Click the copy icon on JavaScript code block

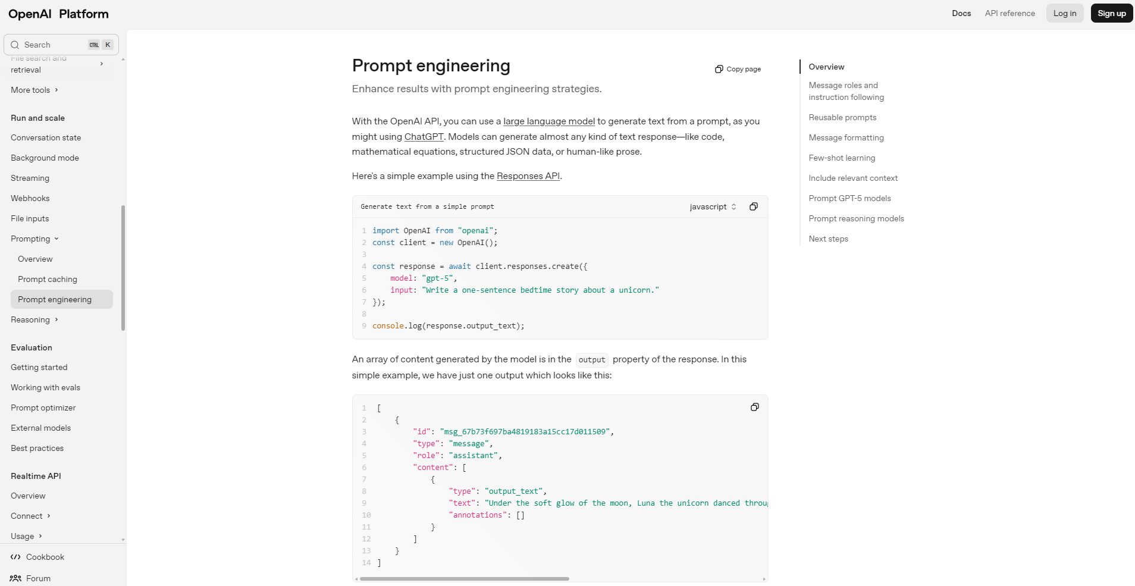click(753, 206)
